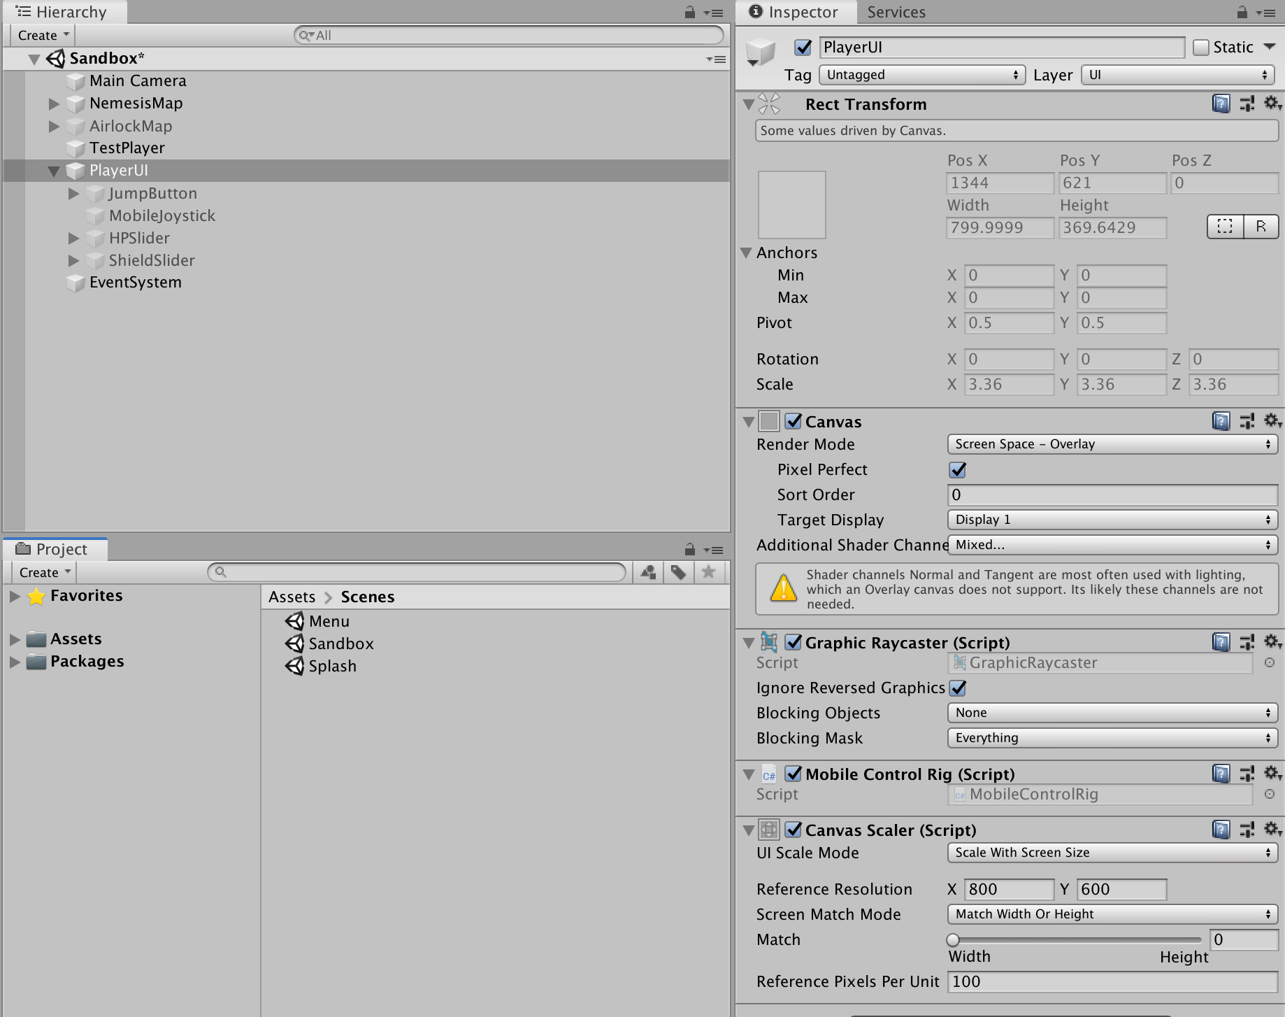This screenshot has height=1017, width=1285.
Task: Toggle PlayerUI active checkbox
Action: (x=803, y=48)
